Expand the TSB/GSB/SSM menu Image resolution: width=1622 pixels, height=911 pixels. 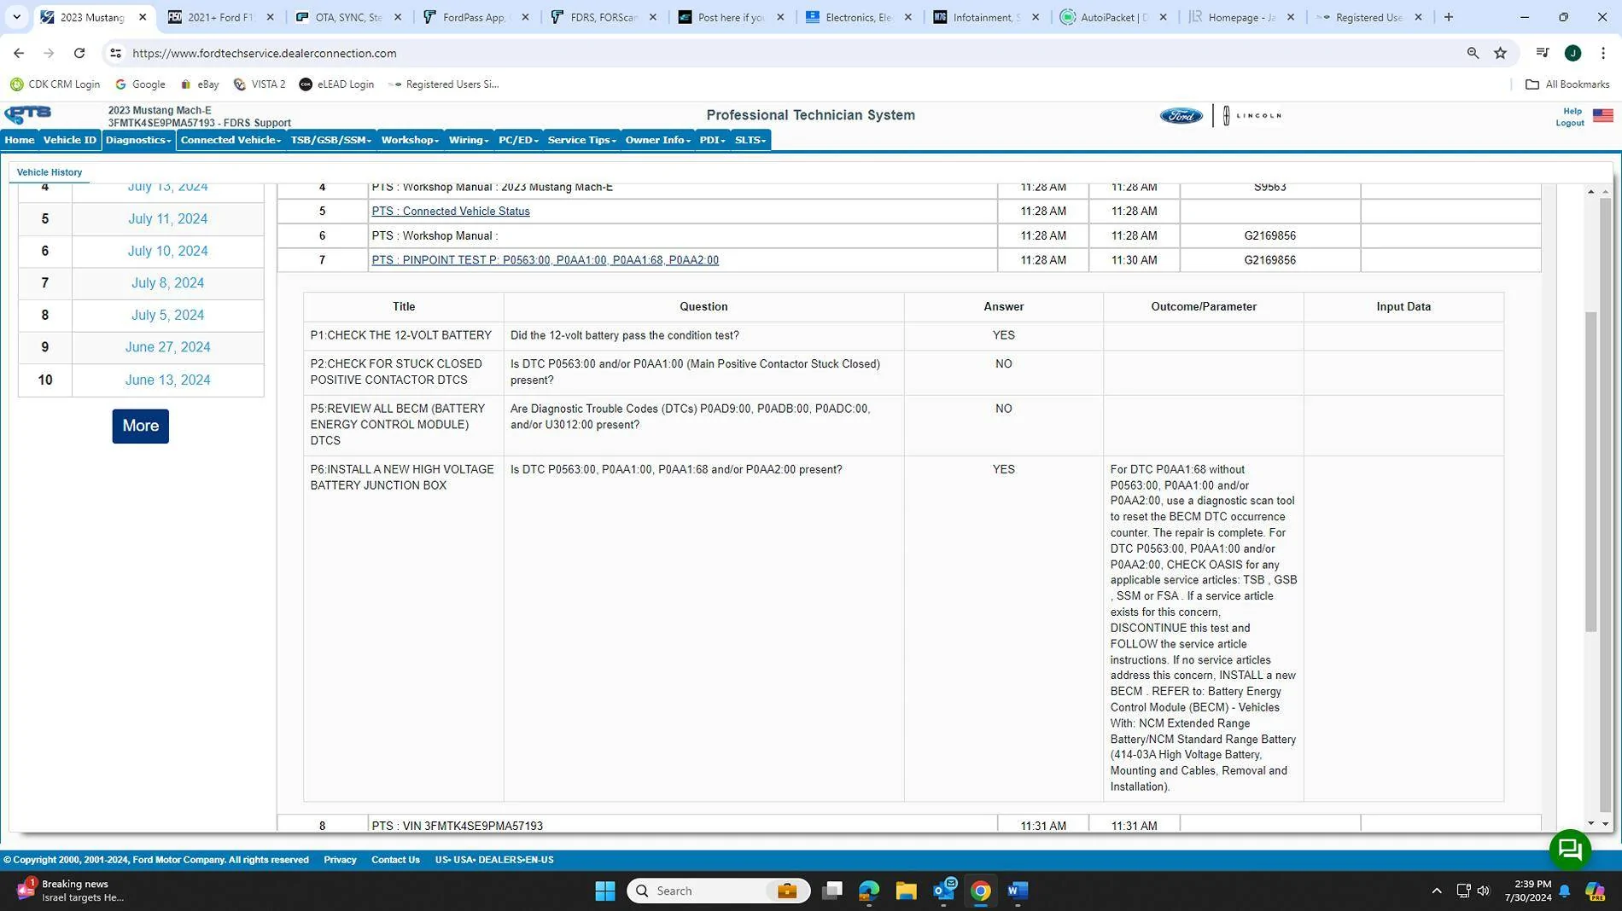tap(331, 140)
